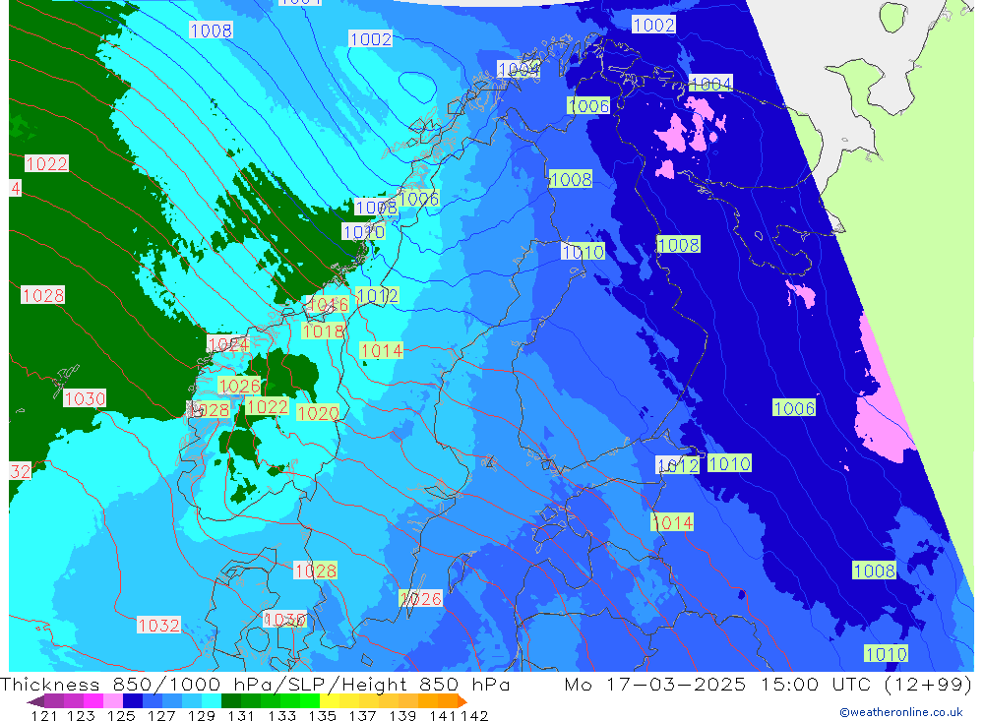The height and width of the screenshot is (721, 984).
Task: Click legend value 142
Action: click(474, 716)
